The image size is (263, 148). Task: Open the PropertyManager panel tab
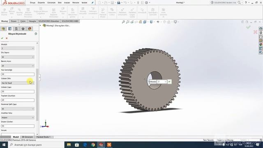(10, 29)
